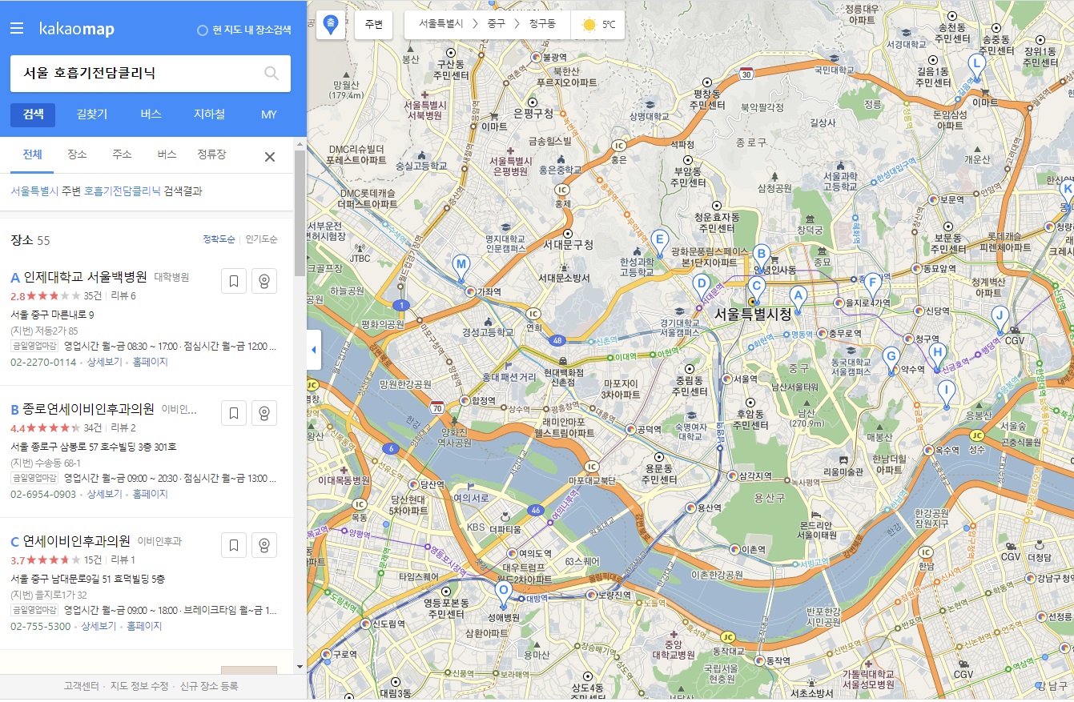Screen dimensions: 1074x702
Task: Click phone number 02-6954-0903
Action: click(43, 494)
